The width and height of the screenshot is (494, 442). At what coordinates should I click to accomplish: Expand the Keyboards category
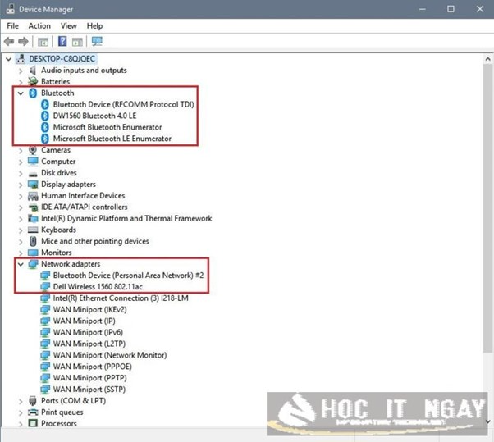coord(21,230)
